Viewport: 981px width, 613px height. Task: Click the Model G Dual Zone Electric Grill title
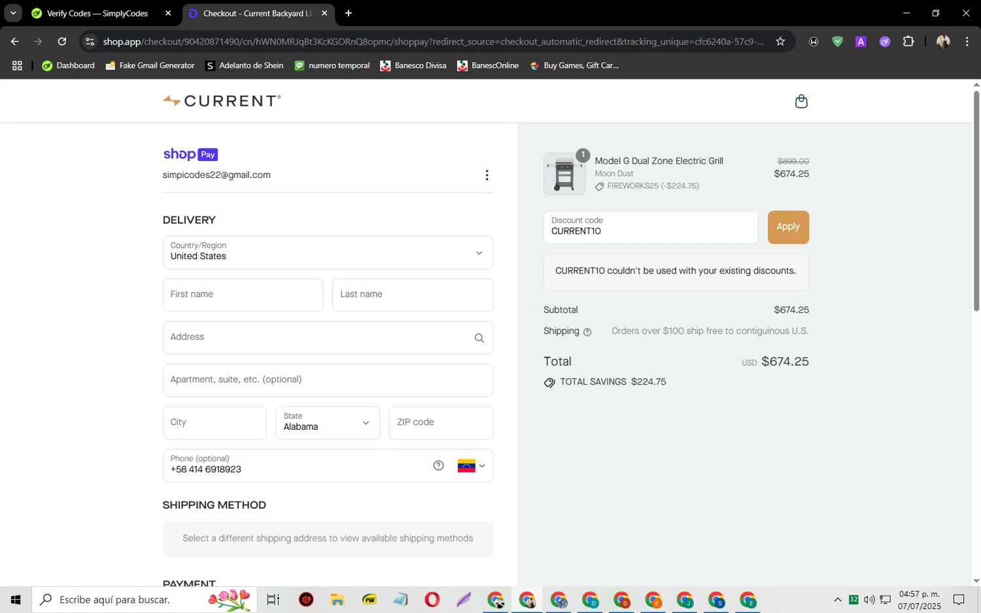click(x=659, y=161)
